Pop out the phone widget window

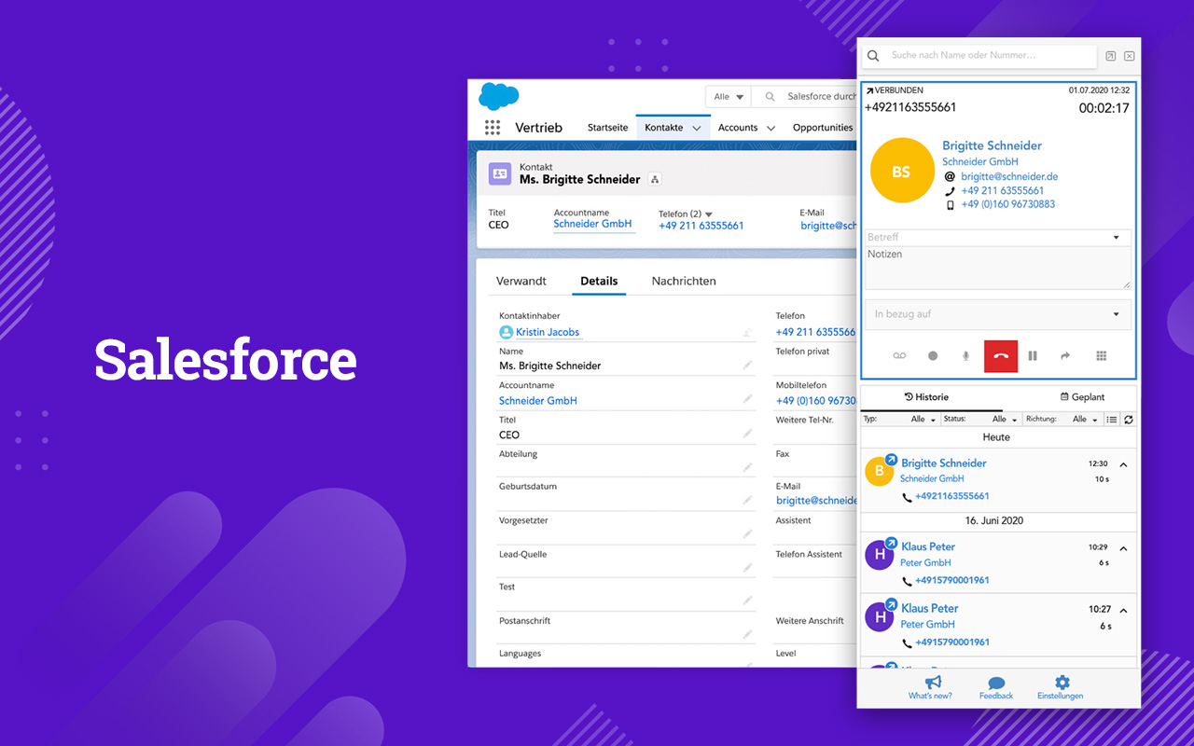1110,56
